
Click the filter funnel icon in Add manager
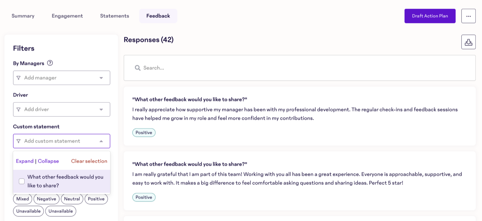[x=19, y=78]
